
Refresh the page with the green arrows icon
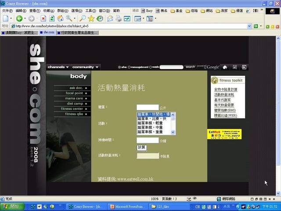tap(52, 18)
